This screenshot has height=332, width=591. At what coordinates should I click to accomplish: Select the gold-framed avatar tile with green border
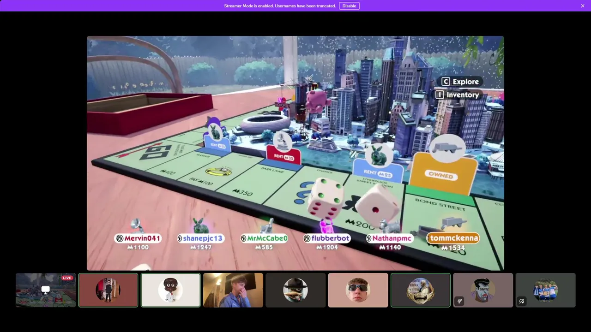tap(421, 290)
